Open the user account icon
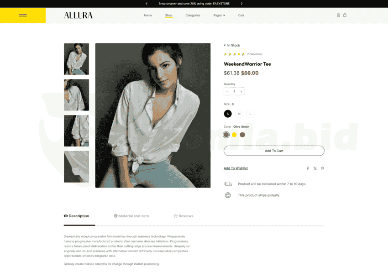Image resolution: width=388 pixels, height=278 pixels. [338, 15]
